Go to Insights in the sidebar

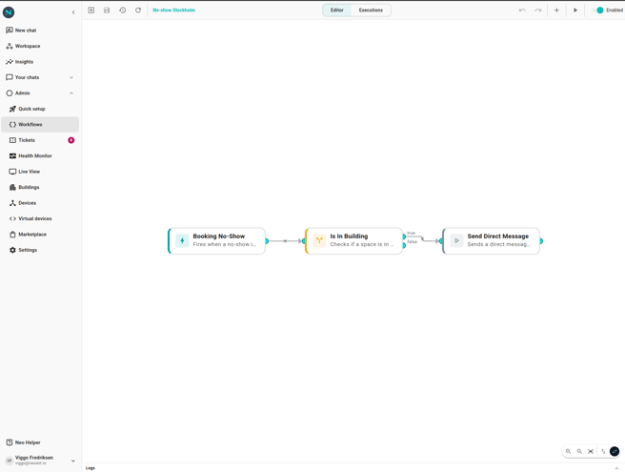click(40, 62)
